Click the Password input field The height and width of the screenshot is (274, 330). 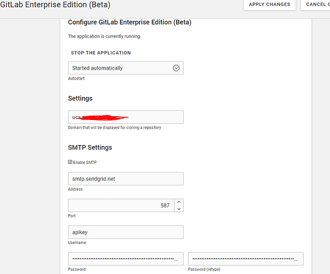(126, 259)
